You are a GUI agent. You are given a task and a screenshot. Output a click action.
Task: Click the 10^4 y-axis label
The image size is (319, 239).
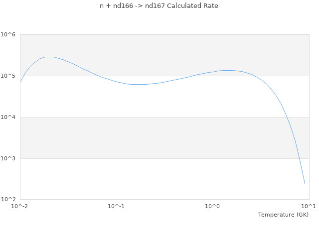click(x=8, y=118)
